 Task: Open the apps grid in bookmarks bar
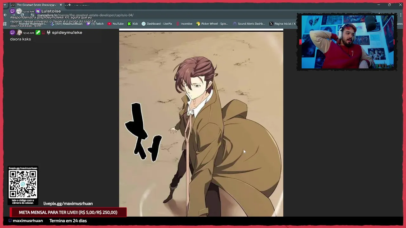(x=5, y=24)
